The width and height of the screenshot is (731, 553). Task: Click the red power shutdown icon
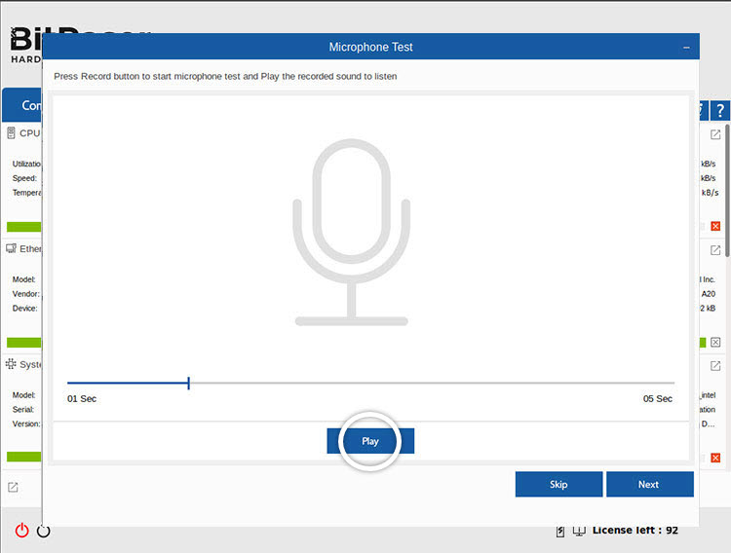[21, 531]
